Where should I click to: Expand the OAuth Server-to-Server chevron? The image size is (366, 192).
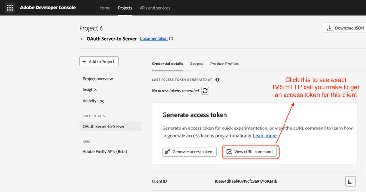tap(81, 39)
